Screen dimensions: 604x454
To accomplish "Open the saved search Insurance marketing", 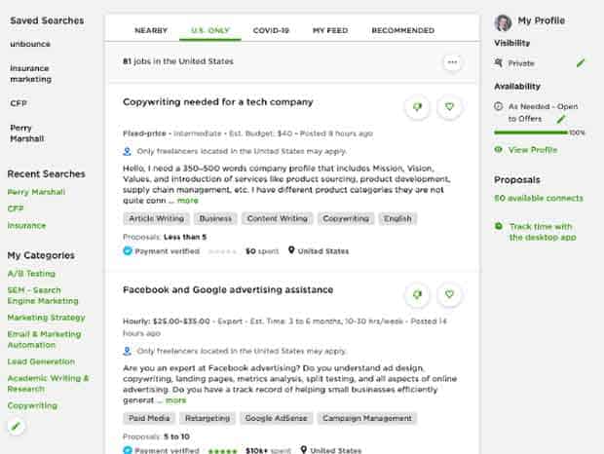I will (x=31, y=73).
